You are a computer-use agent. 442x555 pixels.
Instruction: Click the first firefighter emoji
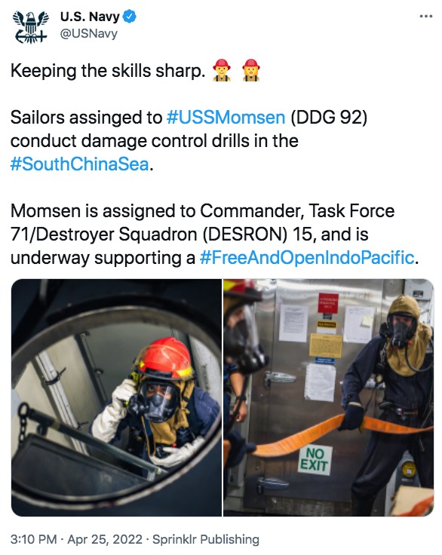(222, 70)
